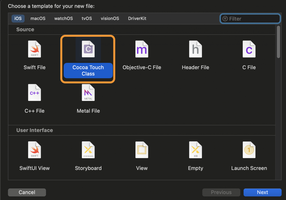Image resolution: width=286 pixels, height=200 pixels.
Task: Switch to the visionOS platform tab
Action: point(110,19)
